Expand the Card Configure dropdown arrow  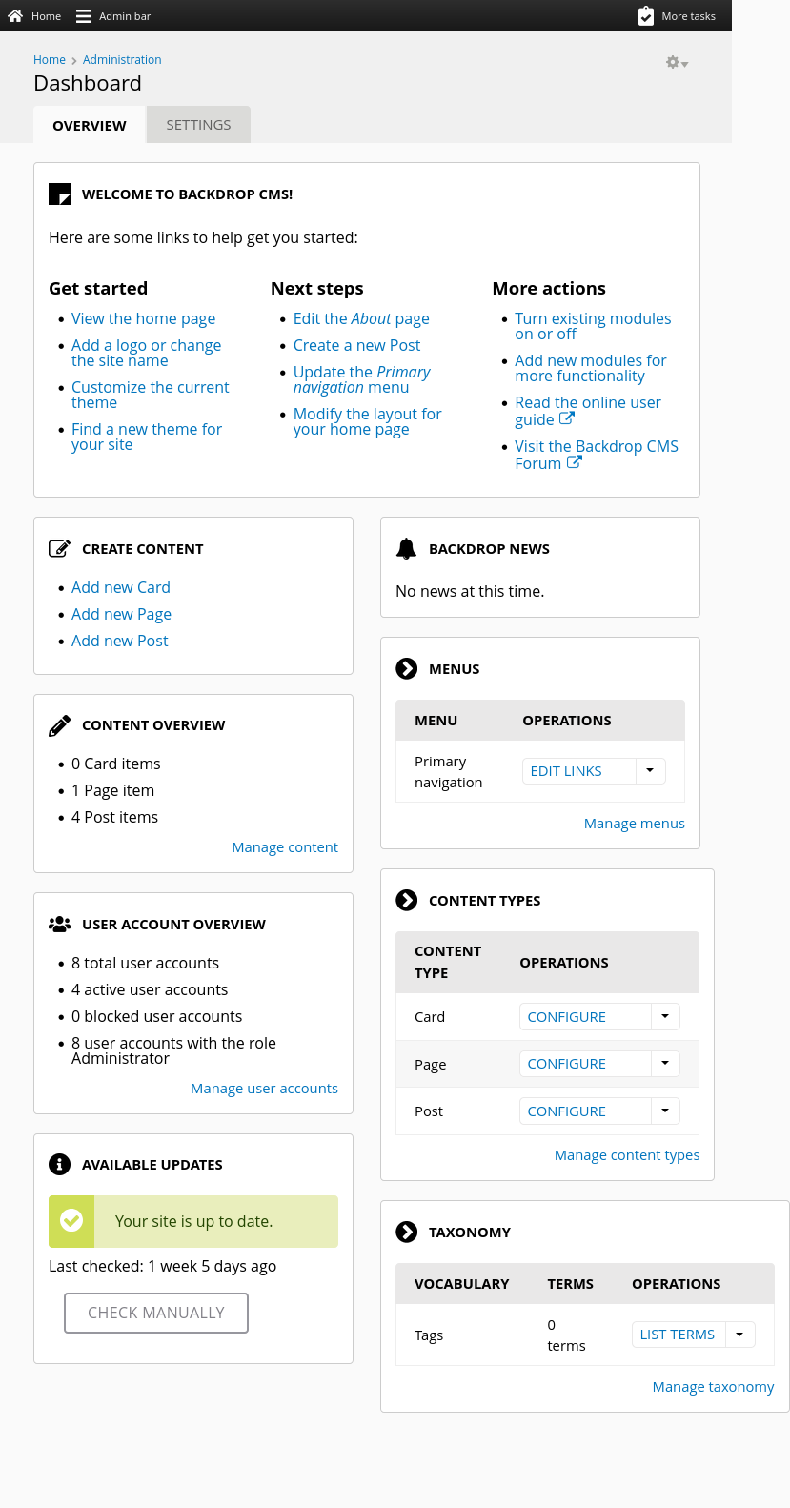coord(665,1017)
